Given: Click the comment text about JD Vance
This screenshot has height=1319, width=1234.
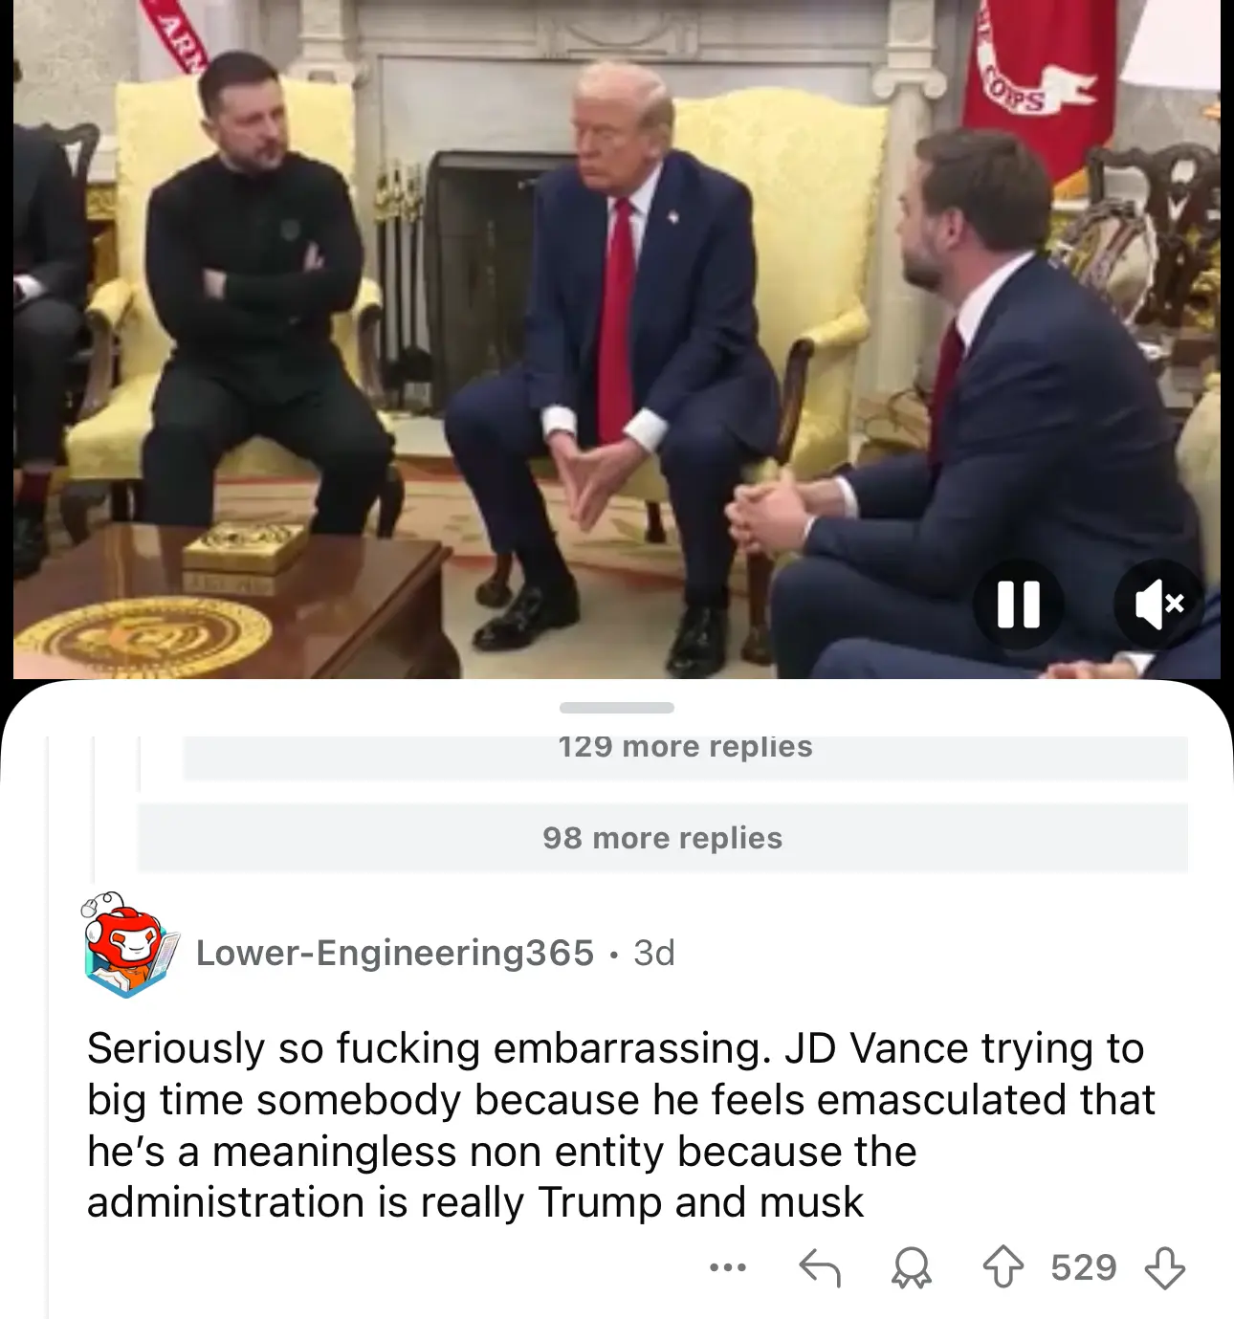Looking at the screenshot, I should click(x=620, y=1126).
